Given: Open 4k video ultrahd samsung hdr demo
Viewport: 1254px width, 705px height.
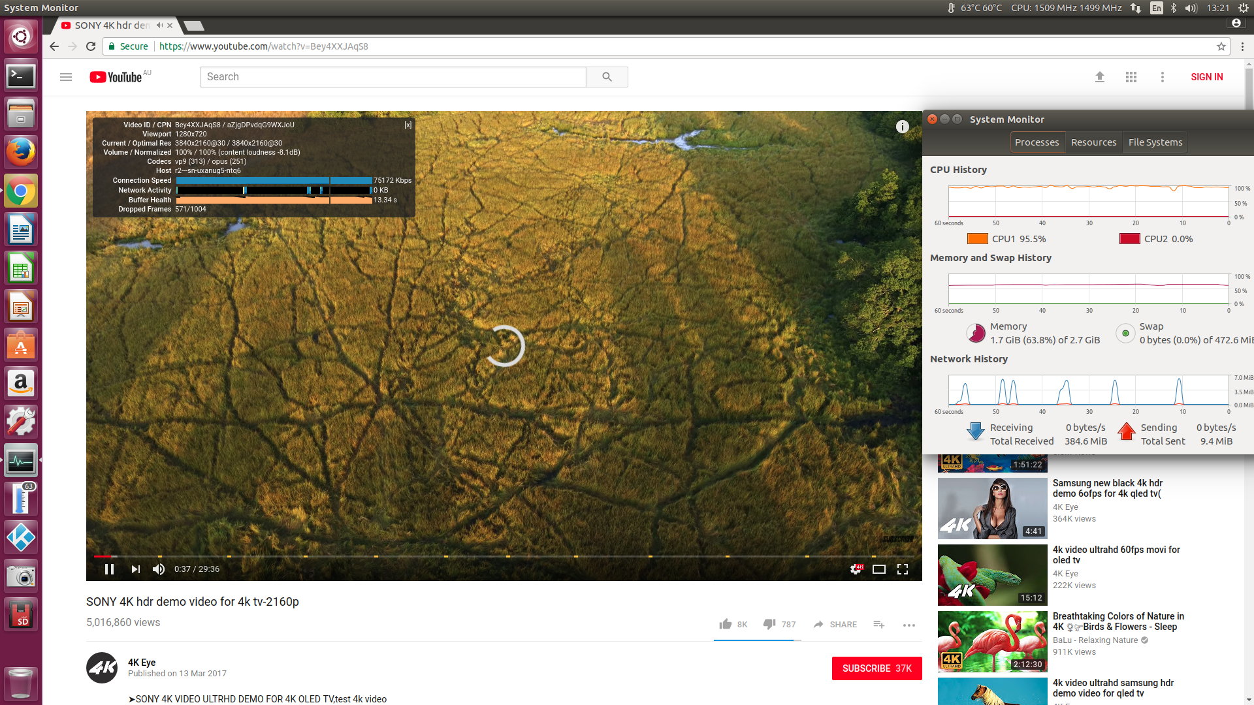Looking at the screenshot, I should [1113, 688].
